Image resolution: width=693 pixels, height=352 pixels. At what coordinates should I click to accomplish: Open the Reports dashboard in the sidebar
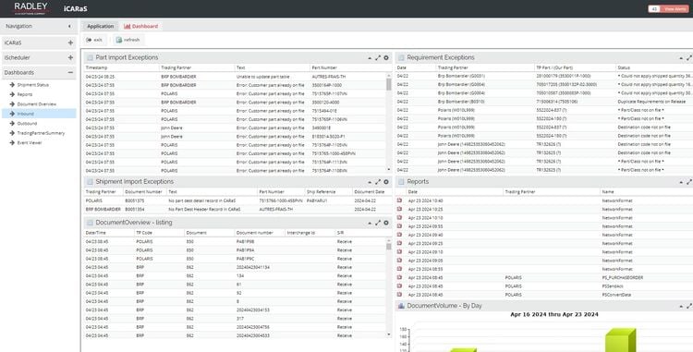(25, 94)
